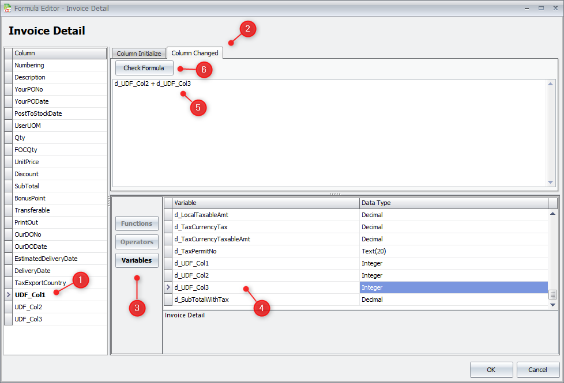The height and width of the screenshot is (383, 564).
Task: Select the Column Changed tab
Action: point(195,53)
